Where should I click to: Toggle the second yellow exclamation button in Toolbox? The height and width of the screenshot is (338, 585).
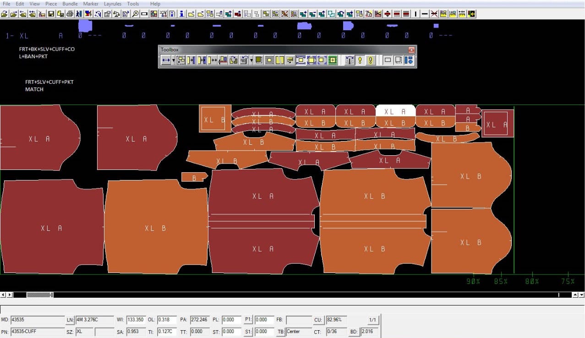coord(370,60)
